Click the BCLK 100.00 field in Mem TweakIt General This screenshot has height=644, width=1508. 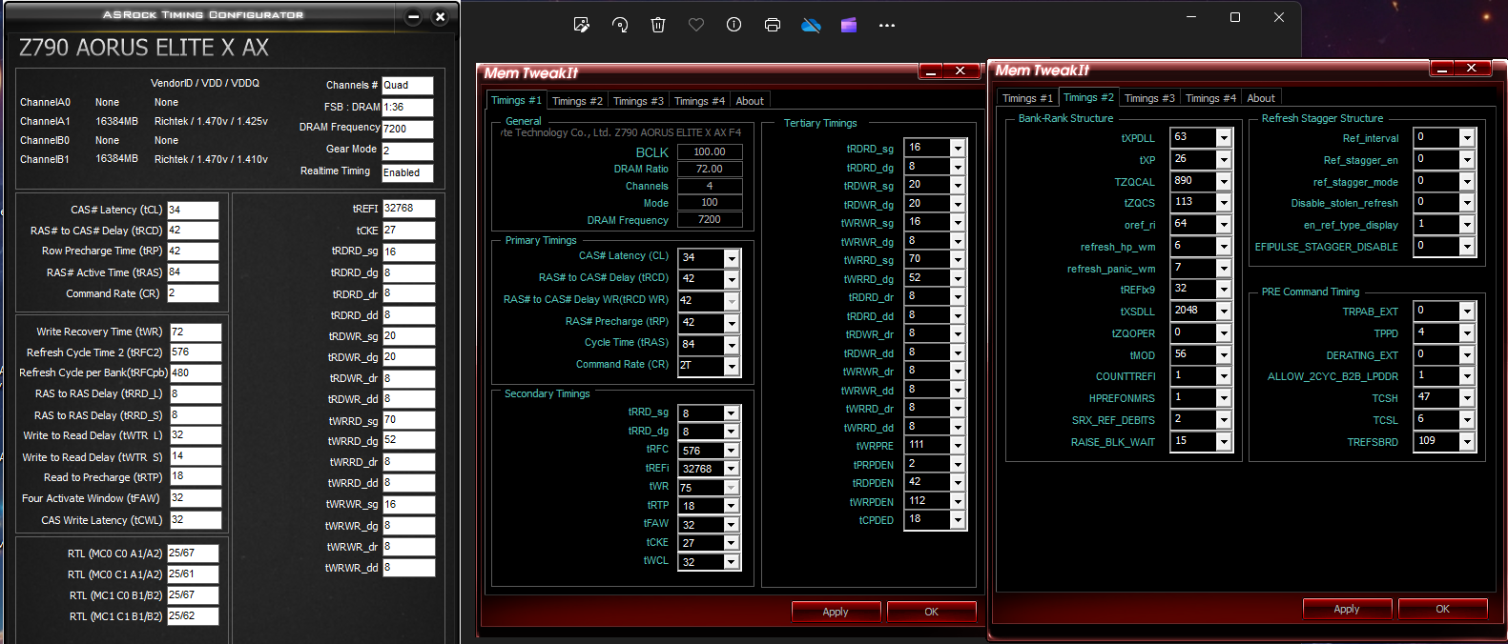pos(710,151)
